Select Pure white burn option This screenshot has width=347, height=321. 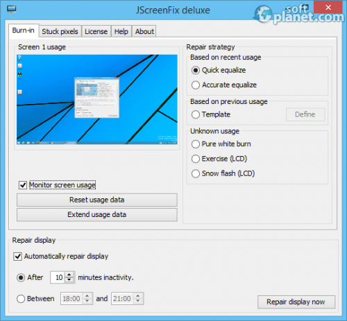point(196,144)
